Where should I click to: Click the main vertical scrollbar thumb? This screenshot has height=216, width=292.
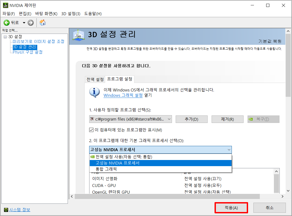click(x=288, y=65)
